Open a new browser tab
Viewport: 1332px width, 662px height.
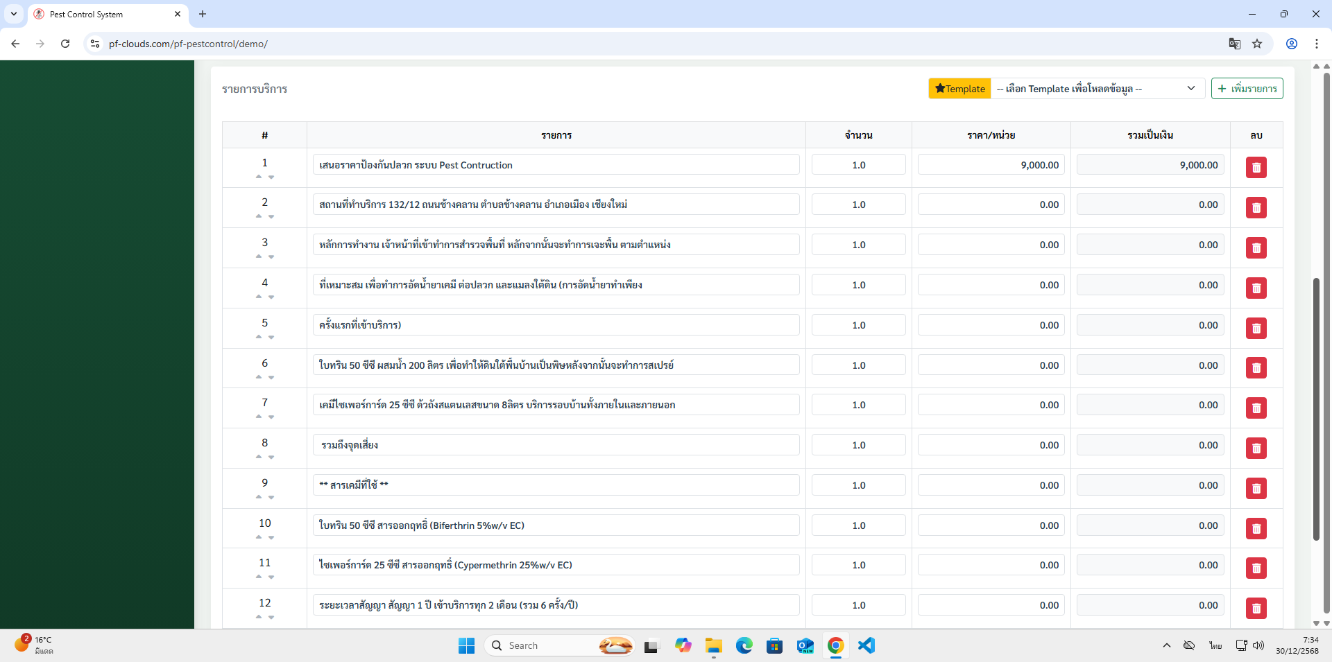pyautogui.click(x=203, y=14)
